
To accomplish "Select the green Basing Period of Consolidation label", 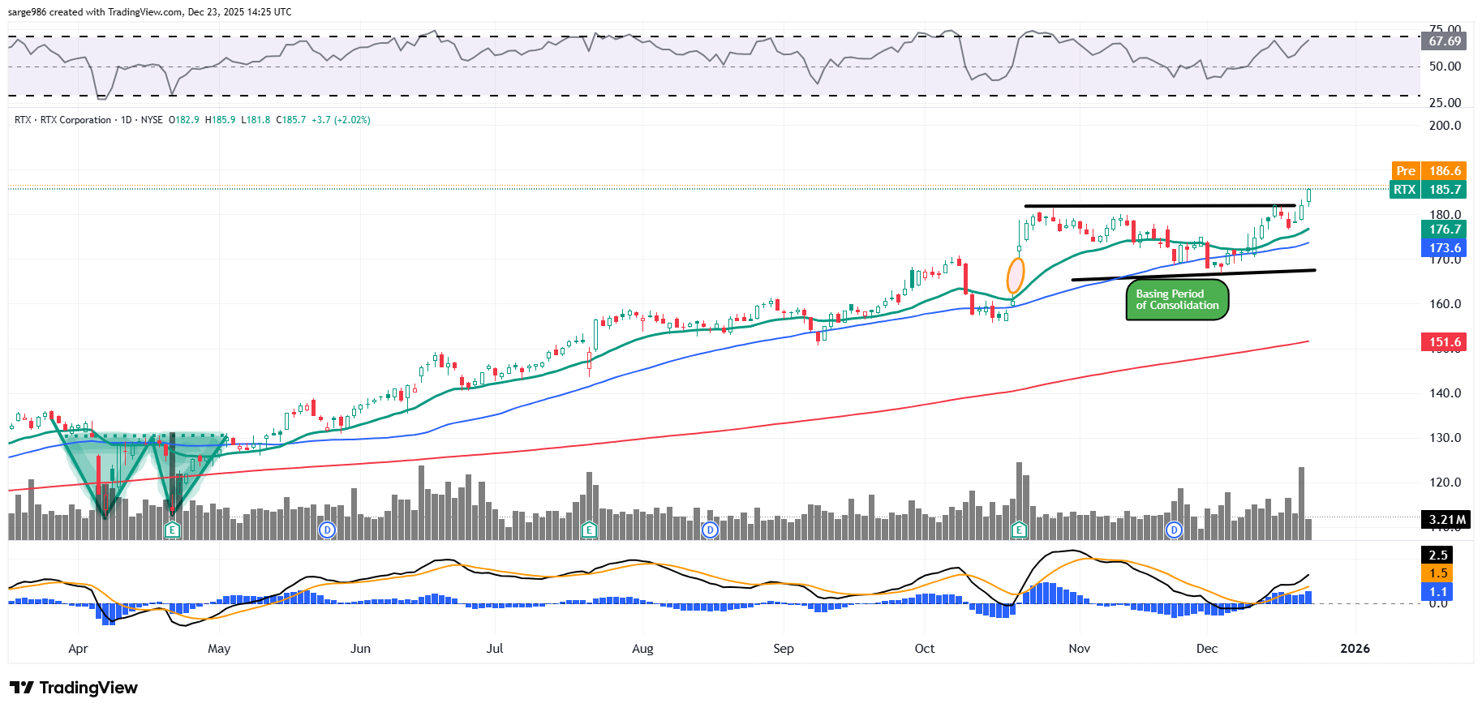I will tap(1177, 300).
